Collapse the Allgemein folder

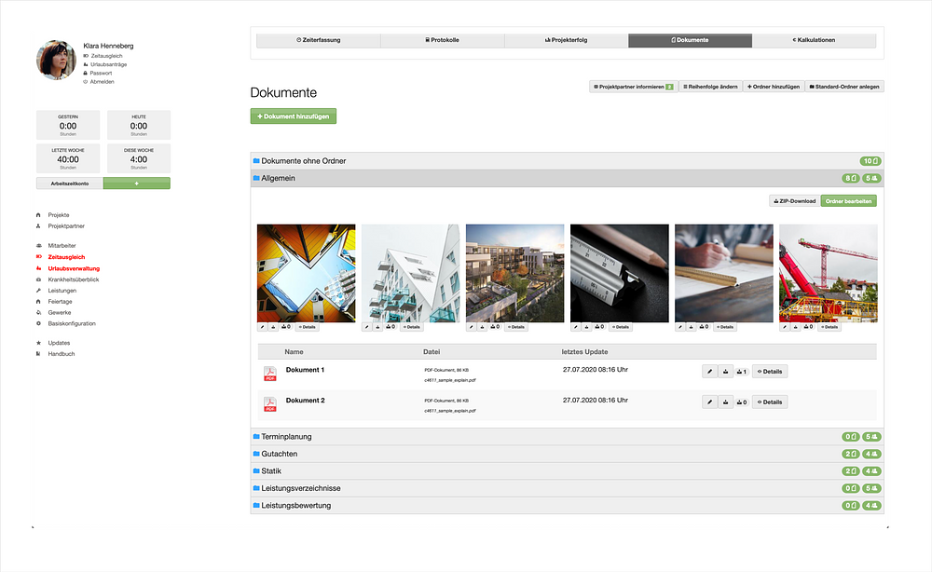pyautogui.click(x=567, y=178)
